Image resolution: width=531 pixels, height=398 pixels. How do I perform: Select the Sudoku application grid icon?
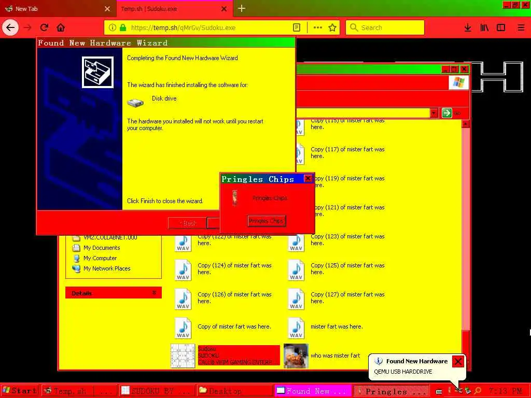pyautogui.click(x=183, y=356)
